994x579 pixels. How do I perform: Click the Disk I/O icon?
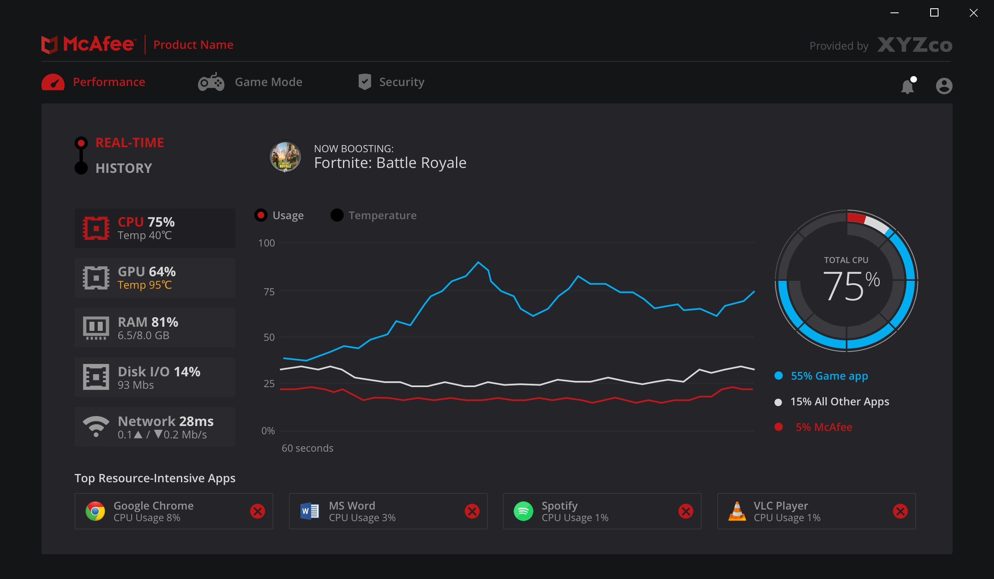pyautogui.click(x=96, y=377)
